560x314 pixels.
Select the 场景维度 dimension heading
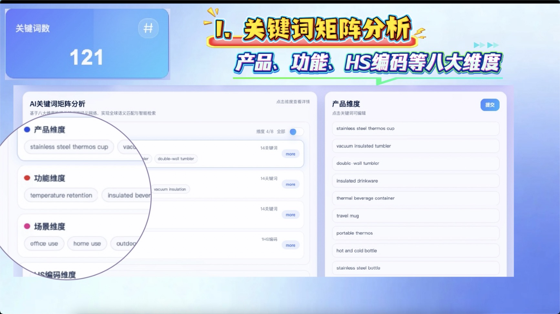pos(49,227)
